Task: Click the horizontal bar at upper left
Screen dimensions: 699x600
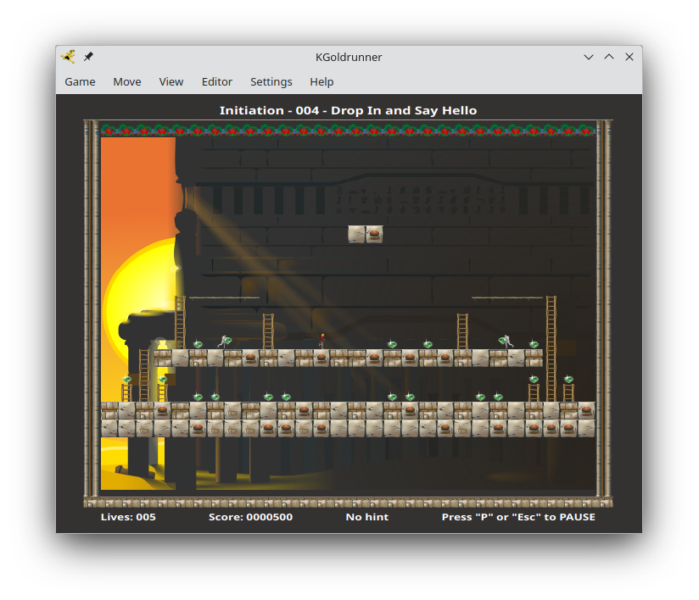Action: (x=223, y=297)
